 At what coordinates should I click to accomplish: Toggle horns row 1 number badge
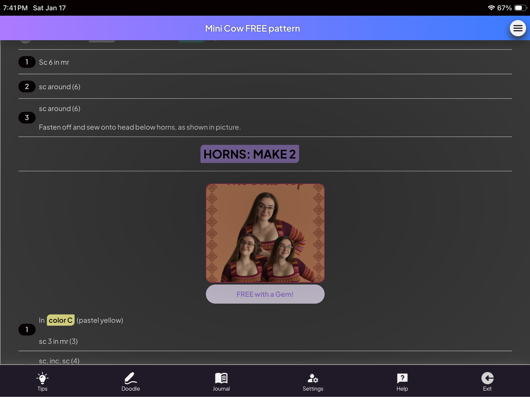pyautogui.click(x=27, y=329)
